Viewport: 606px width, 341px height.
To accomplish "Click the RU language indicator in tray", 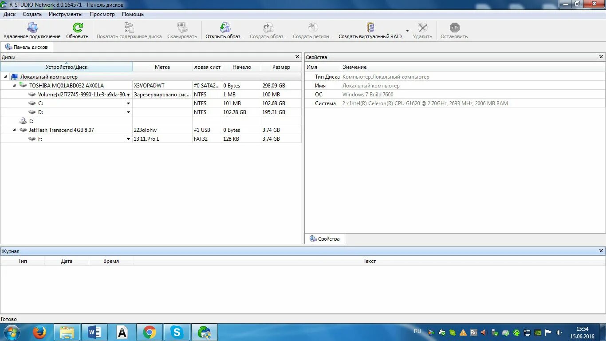I will pos(417,331).
